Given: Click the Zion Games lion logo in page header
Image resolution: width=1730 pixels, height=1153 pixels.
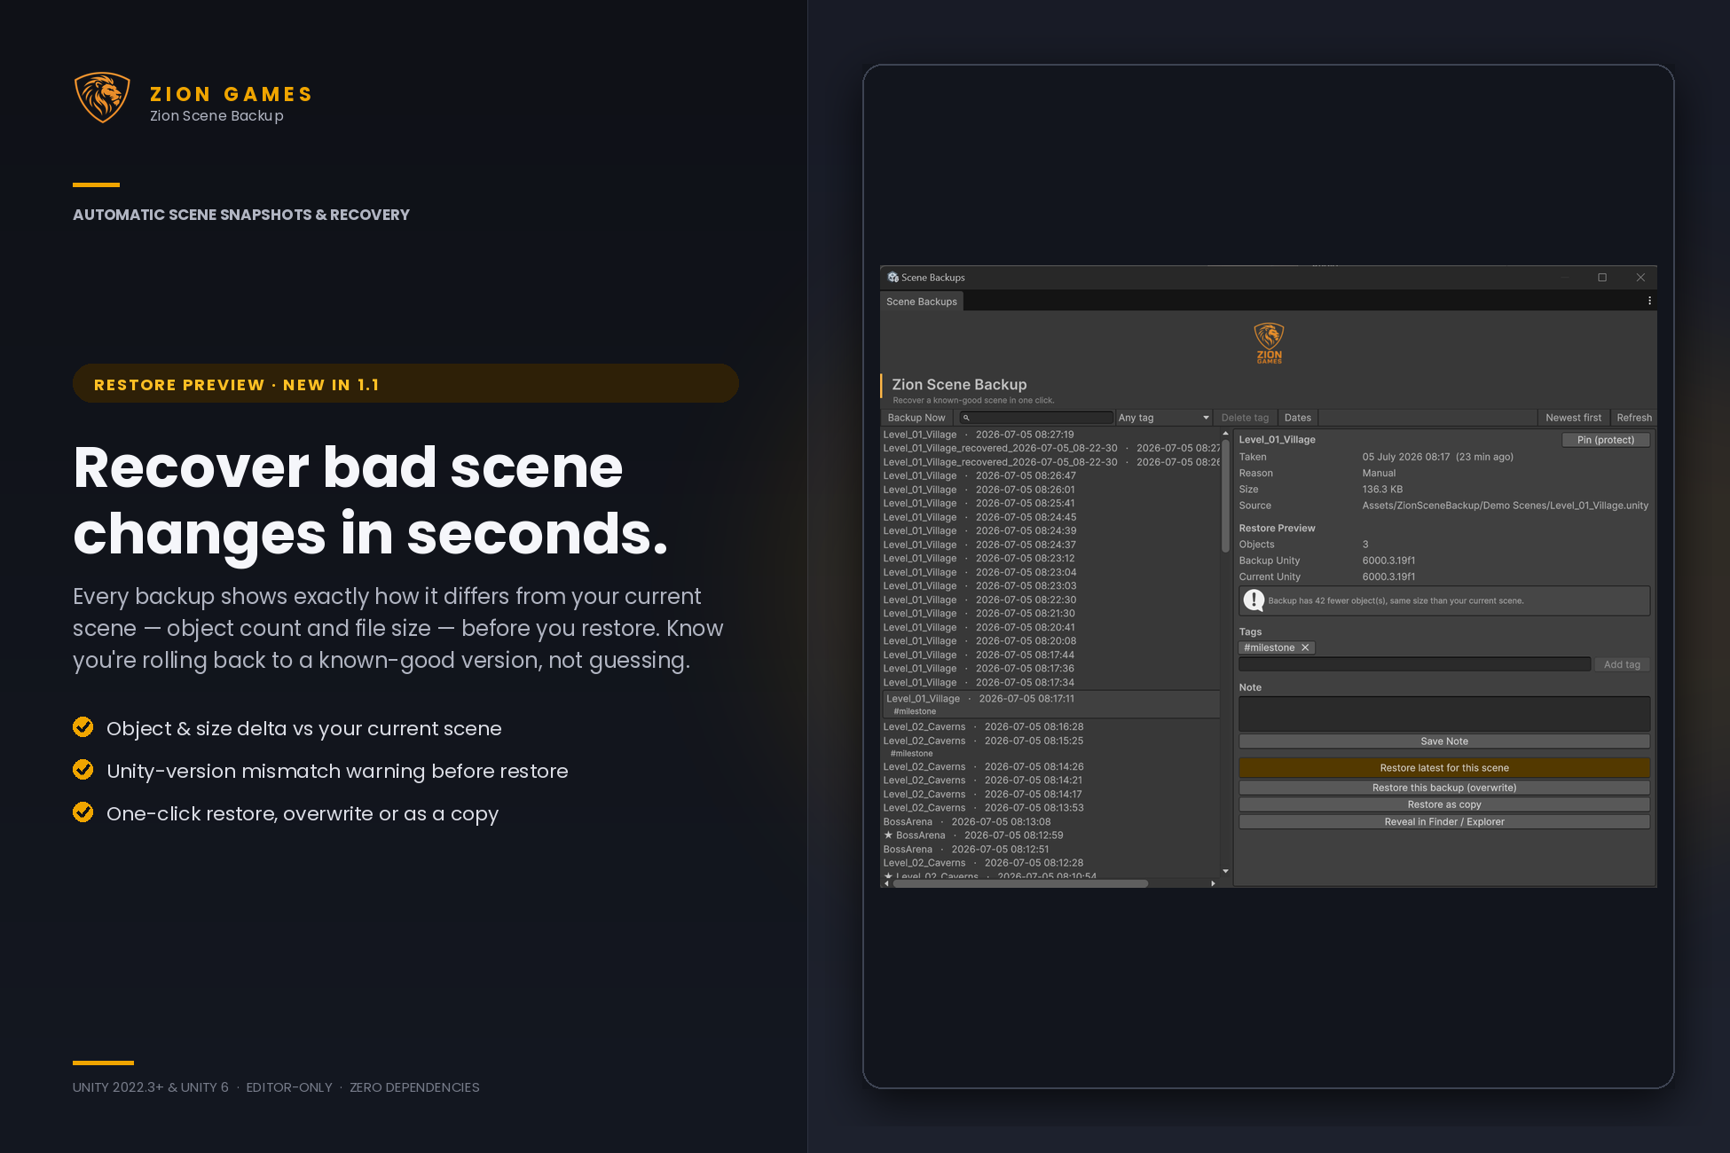Looking at the screenshot, I should point(102,98).
